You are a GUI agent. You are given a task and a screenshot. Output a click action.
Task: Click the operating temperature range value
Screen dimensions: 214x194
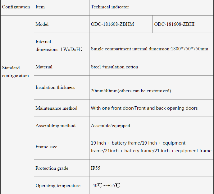pos(105,186)
